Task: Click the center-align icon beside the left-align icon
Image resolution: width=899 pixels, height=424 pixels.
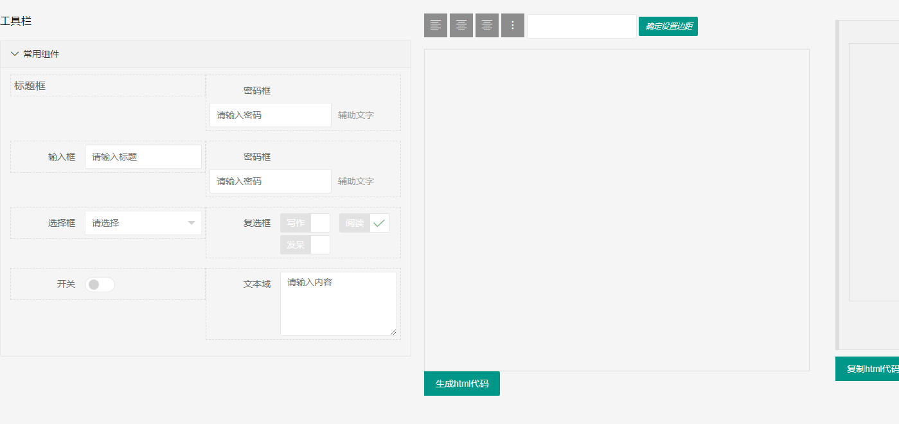Action: point(461,25)
